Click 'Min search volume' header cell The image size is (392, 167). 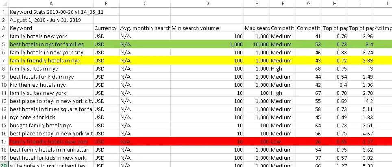(x=207, y=28)
